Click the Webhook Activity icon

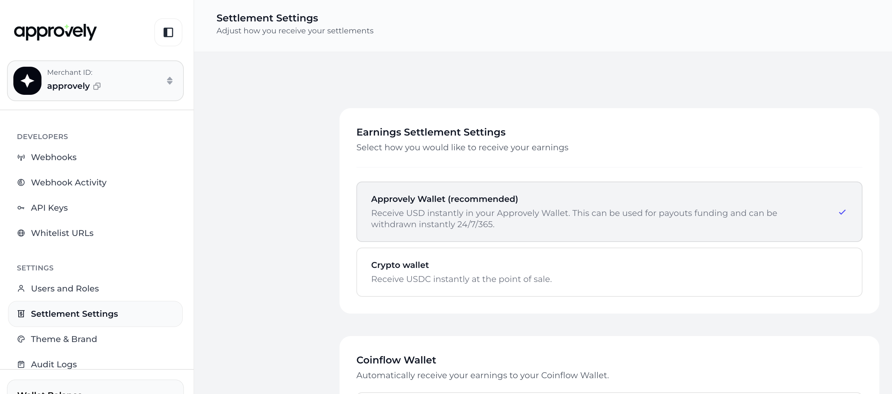[x=21, y=183]
